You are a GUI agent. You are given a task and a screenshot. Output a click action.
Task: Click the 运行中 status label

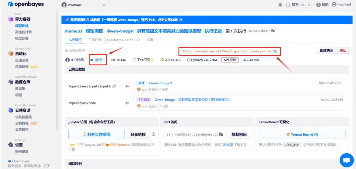[x=100, y=60]
